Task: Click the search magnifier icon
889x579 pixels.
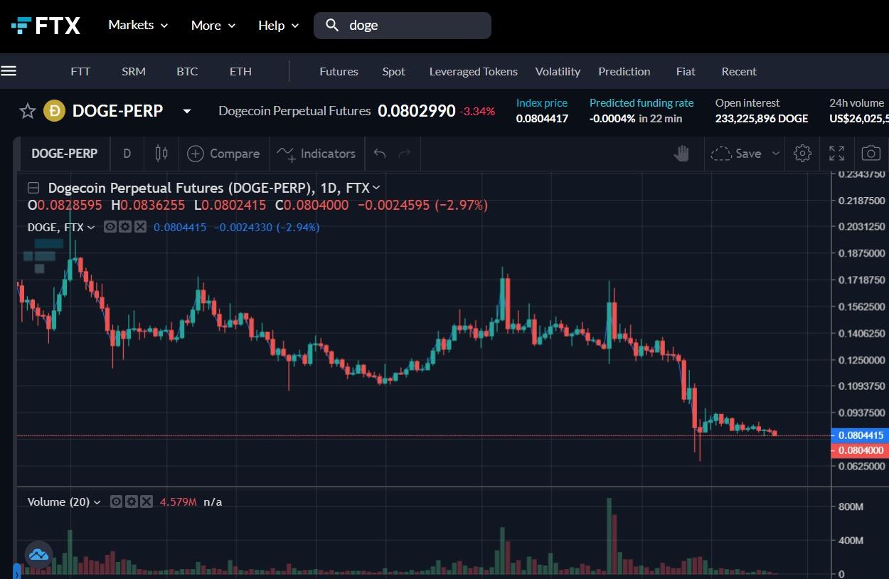Action: pos(332,26)
